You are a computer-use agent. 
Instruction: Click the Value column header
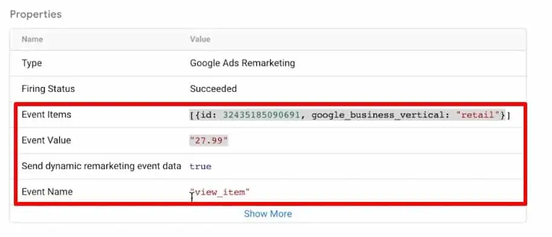[200, 39]
